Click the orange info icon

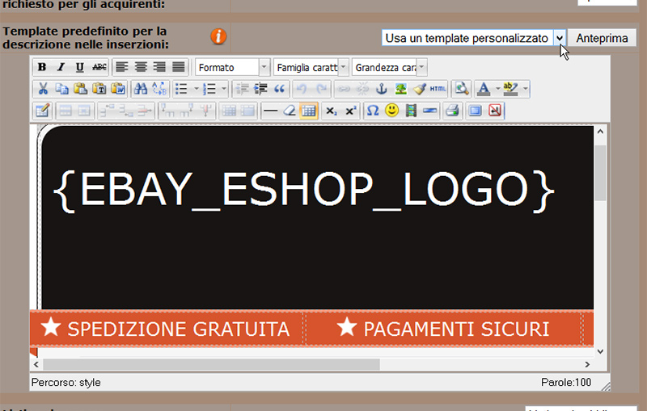(x=218, y=36)
